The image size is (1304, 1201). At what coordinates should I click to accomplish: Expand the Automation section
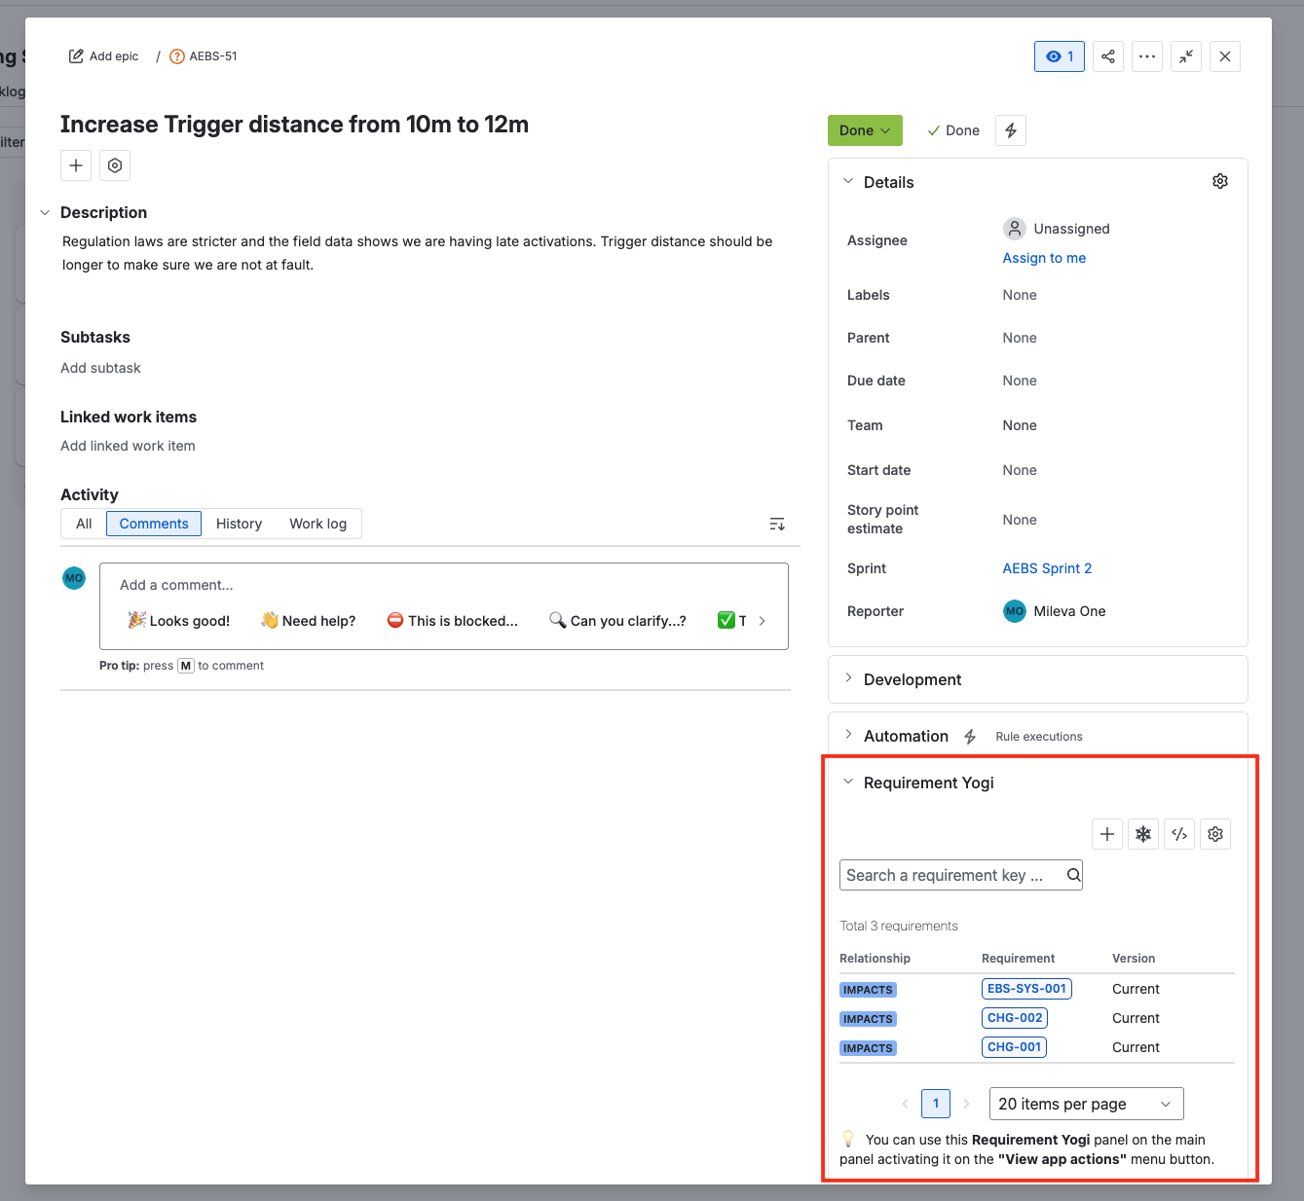click(x=848, y=736)
